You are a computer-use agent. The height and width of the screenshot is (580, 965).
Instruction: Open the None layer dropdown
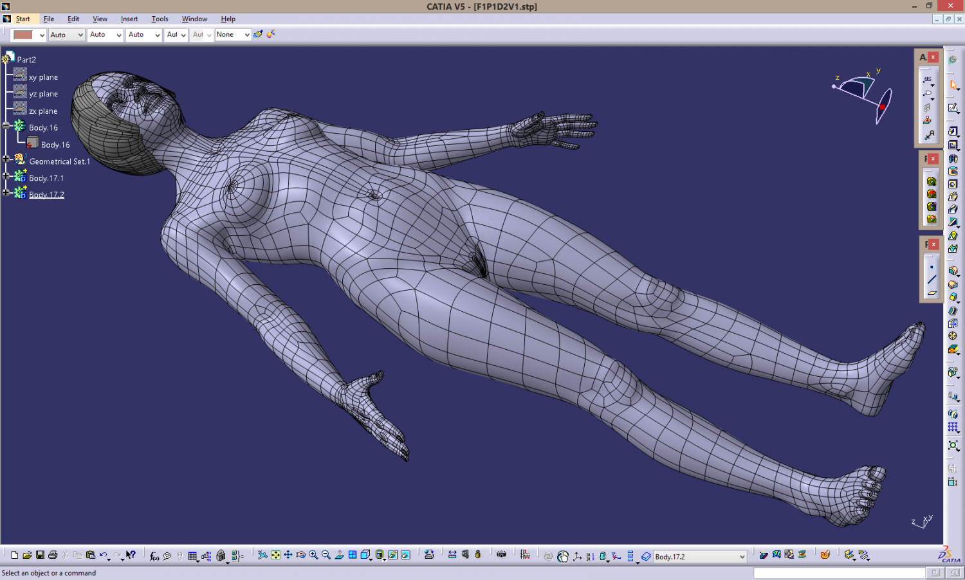[x=247, y=35]
